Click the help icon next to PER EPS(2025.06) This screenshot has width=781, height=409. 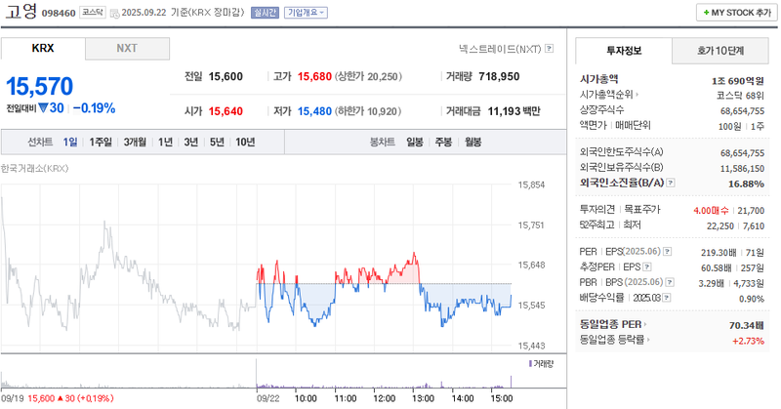point(667,252)
